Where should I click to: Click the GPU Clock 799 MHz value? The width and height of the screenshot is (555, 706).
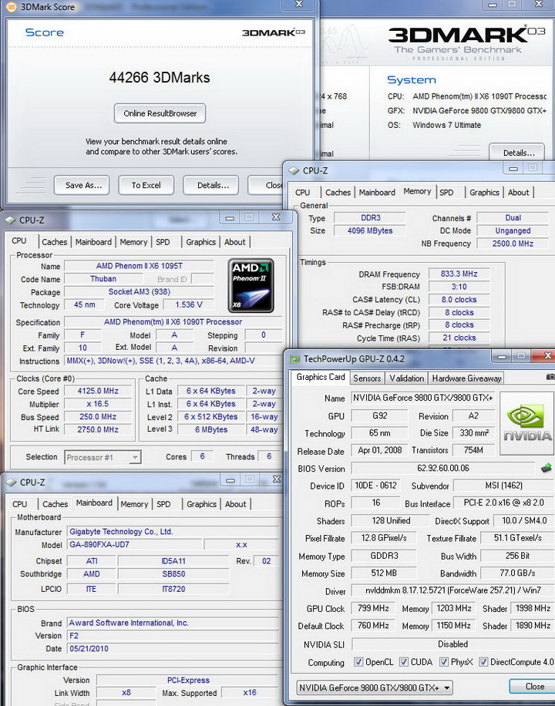[373, 608]
